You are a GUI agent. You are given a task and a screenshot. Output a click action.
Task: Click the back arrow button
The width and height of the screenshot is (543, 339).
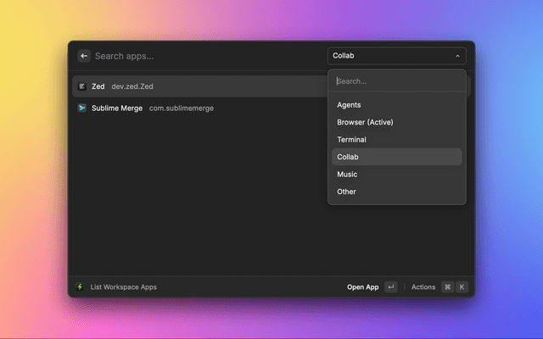tap(84, 56)
